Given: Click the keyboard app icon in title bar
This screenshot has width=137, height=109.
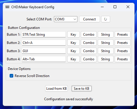Looking at the screenshot, I should tap(7, 7).
